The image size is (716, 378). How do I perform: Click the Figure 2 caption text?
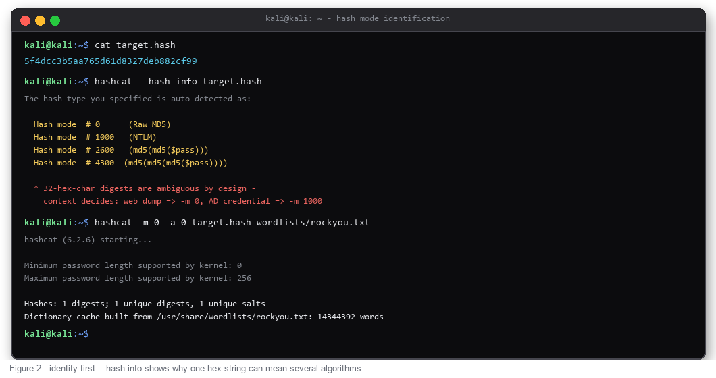tap(185, 369)
